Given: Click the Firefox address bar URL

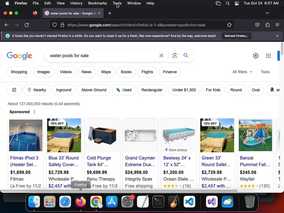Looking at the screenshot, I should pos(136,25).
